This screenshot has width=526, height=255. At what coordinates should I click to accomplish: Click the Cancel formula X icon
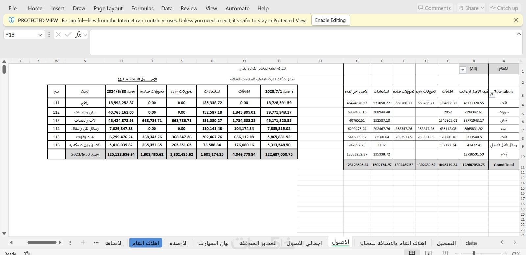point(58,35)
